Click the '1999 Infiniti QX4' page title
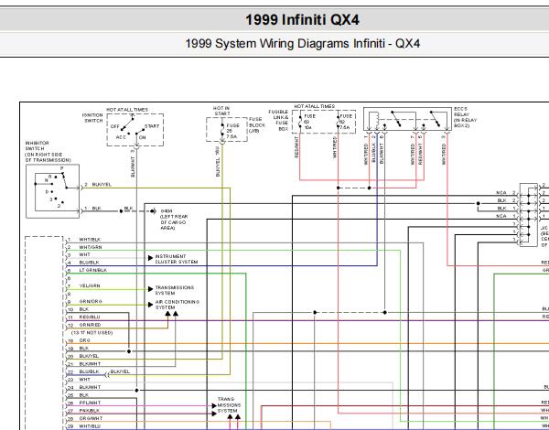549x430 pixels. pos(302,19)
